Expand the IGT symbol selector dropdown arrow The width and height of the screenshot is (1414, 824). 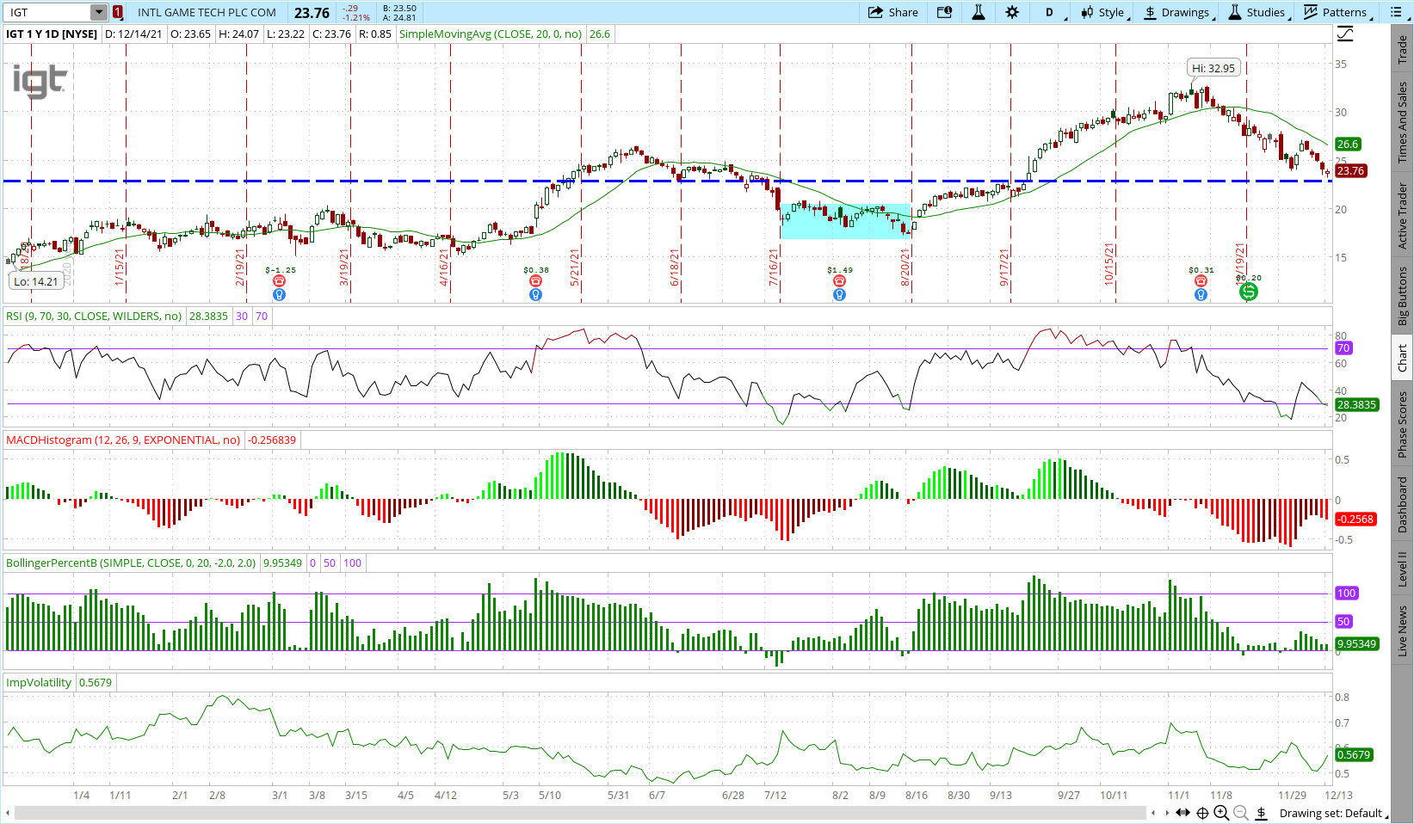pos(99,12)
